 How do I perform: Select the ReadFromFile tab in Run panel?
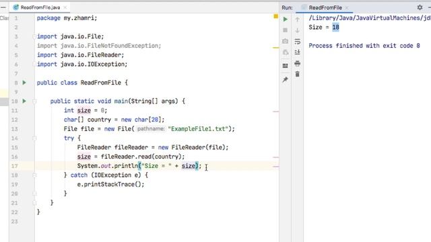[x=325, y=7]
